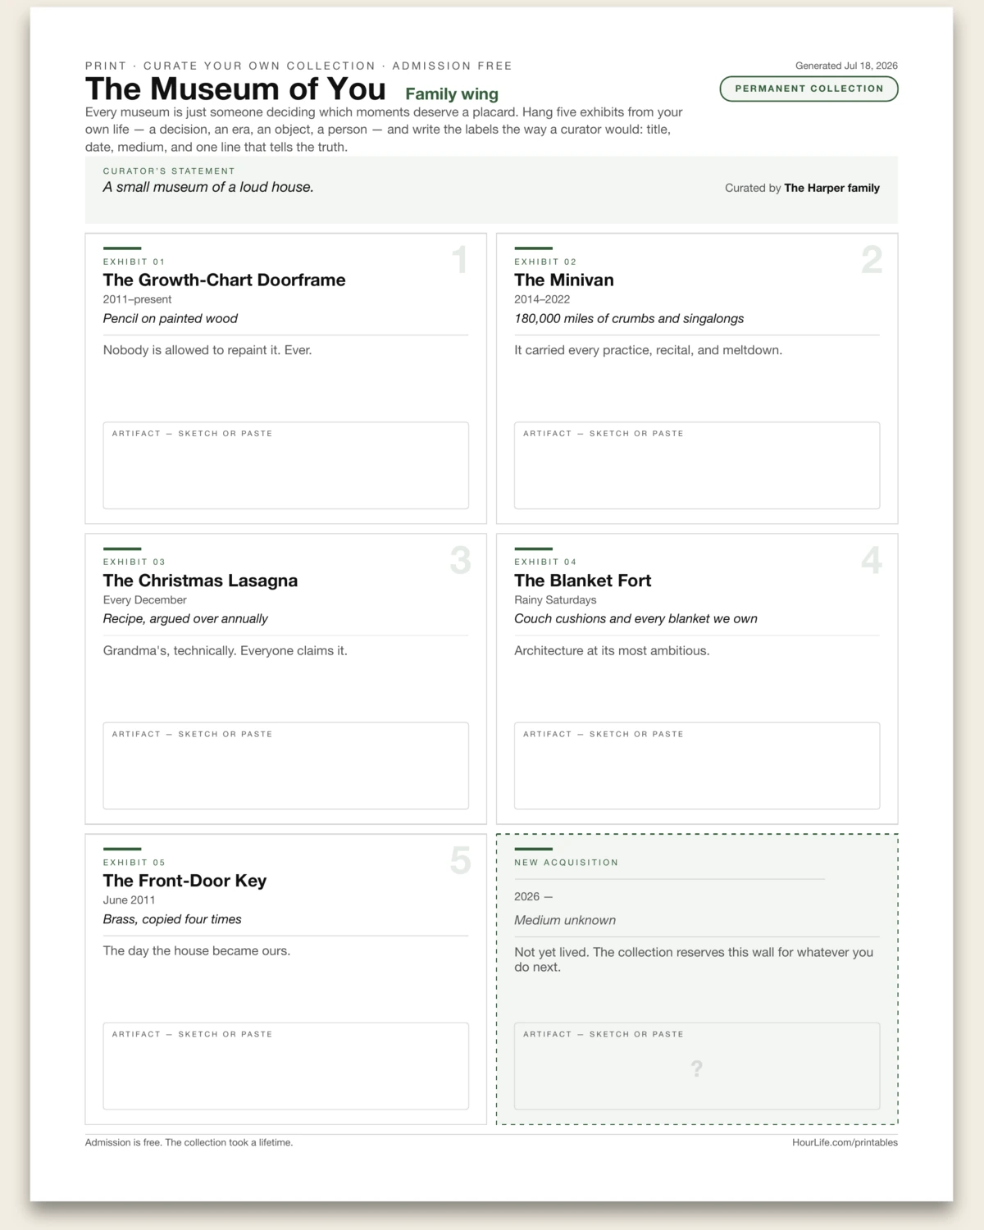Click 'Recipe, argued over annually' medium line
This screenshot has height=1230, width=984.
(185, 619)
